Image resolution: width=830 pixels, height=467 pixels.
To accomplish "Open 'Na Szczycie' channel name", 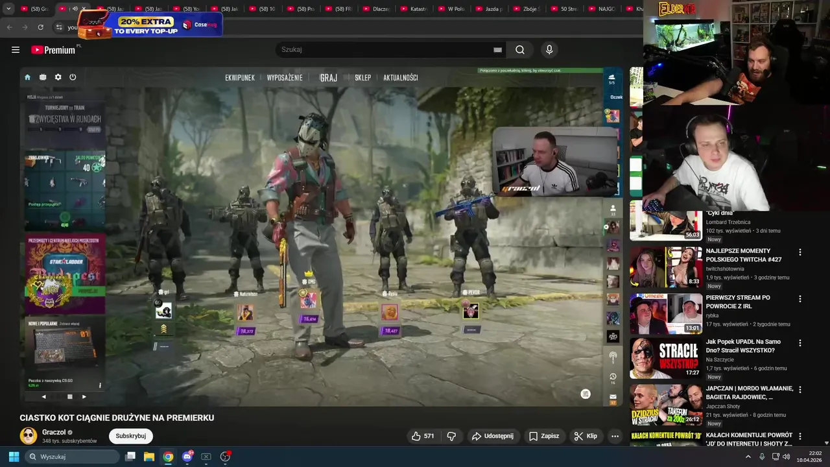I will [x=720, y=359].
